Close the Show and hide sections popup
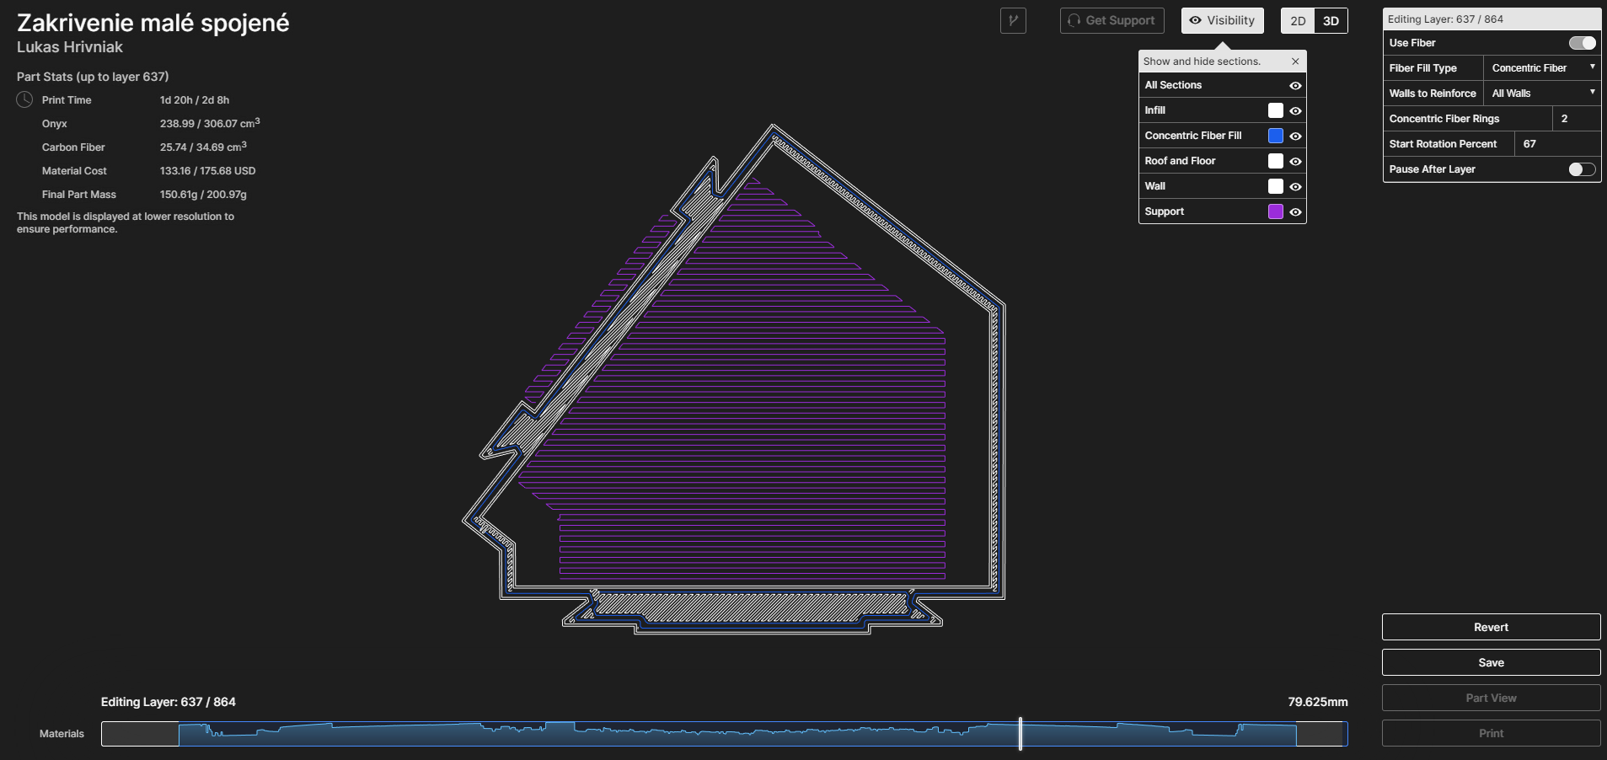Image resolution: width=1607 pixels, height=760 pixels. point(1295,62)
